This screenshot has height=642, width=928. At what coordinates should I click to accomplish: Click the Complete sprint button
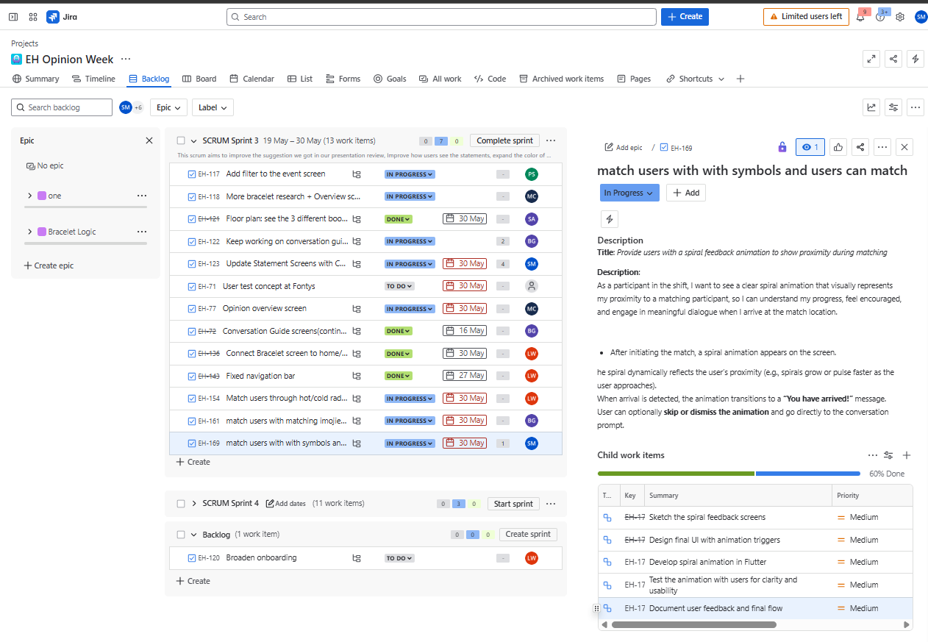point(504,140)
